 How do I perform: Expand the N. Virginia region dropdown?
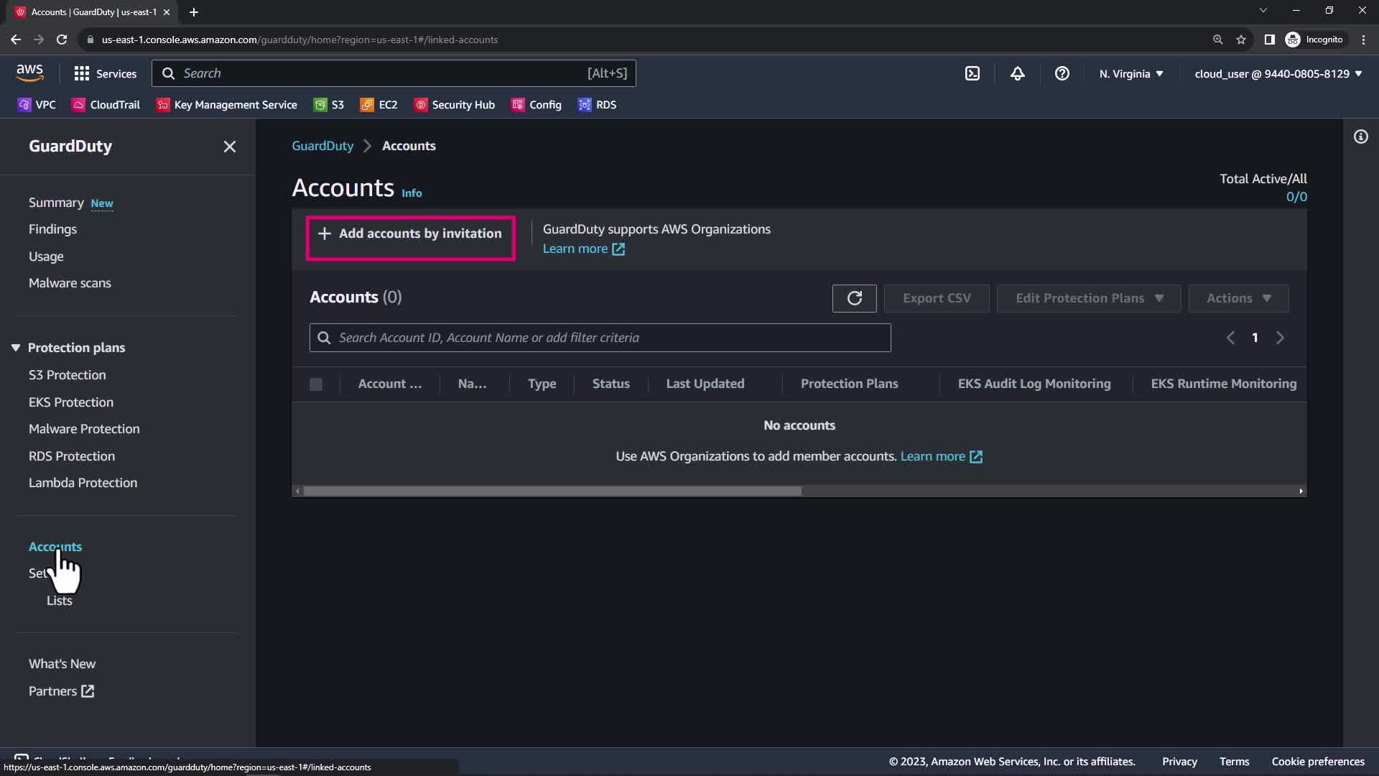1130,73
